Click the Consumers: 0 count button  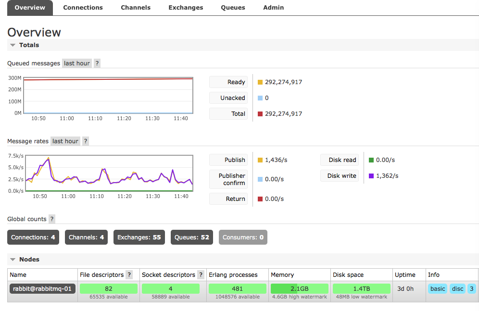(243, 237)
